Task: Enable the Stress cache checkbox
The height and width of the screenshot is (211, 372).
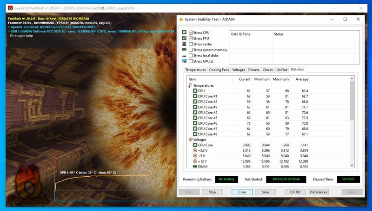Action: click(191, 44)
